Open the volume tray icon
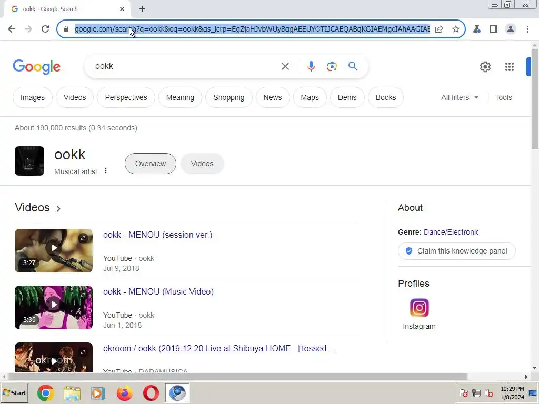Screen dimensions: 539x404 pyautogui.click(x=488, y=393)
